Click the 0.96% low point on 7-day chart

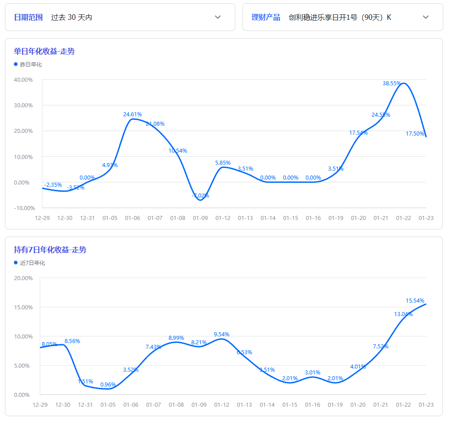point(108,389)
